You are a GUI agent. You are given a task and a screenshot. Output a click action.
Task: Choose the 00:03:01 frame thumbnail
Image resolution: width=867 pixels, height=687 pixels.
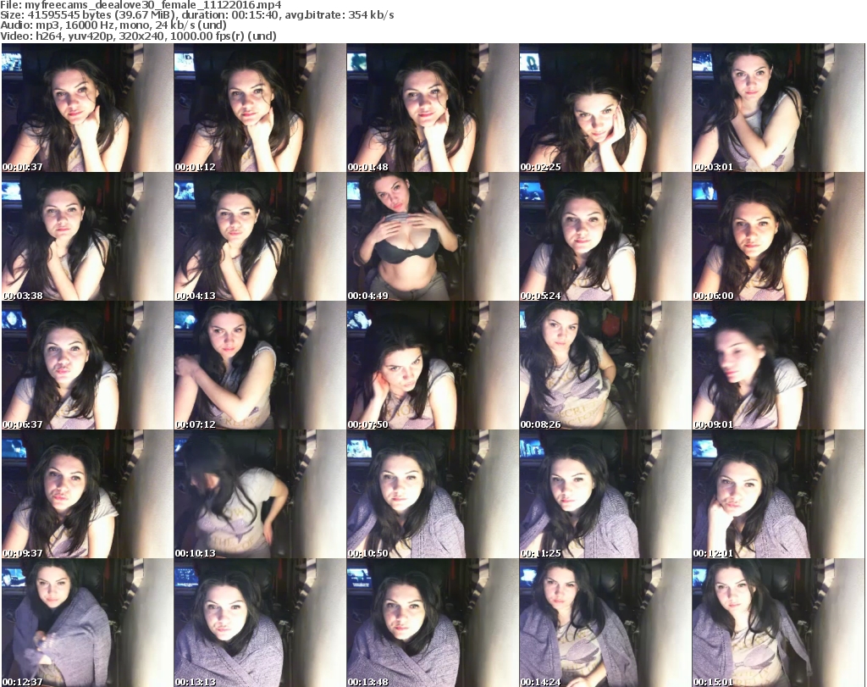[x=777, y=108]
